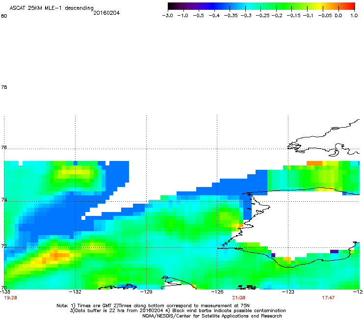363x319 pixels.
Task: Click colorbar label -0.5
Action: pyautogui.click(x=198, y=16)
